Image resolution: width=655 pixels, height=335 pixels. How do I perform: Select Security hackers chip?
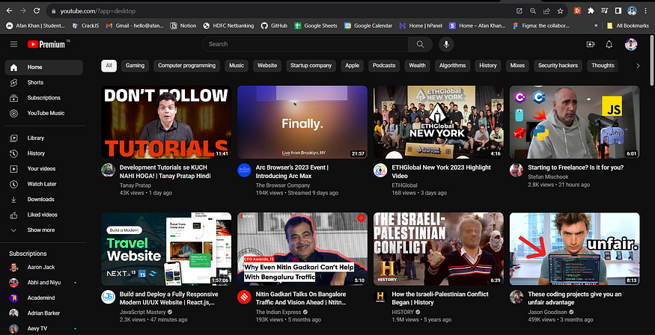click(558, 66)
